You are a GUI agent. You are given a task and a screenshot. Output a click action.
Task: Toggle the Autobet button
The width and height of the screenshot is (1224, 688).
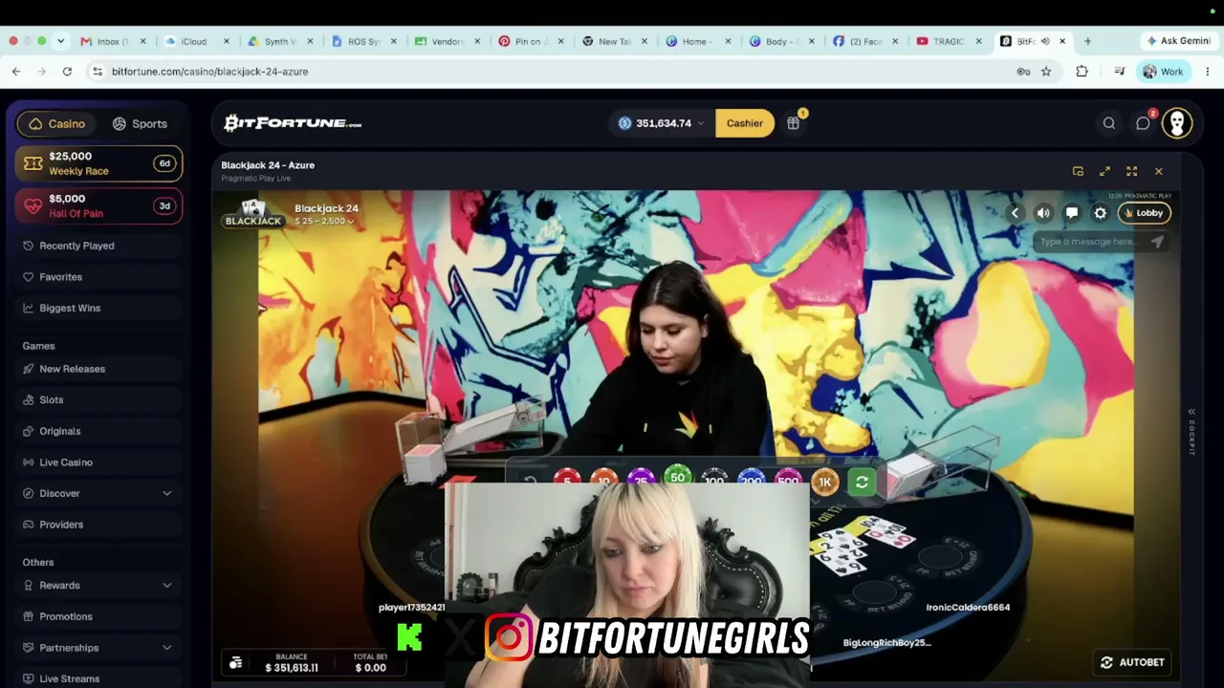[1133, 662]
